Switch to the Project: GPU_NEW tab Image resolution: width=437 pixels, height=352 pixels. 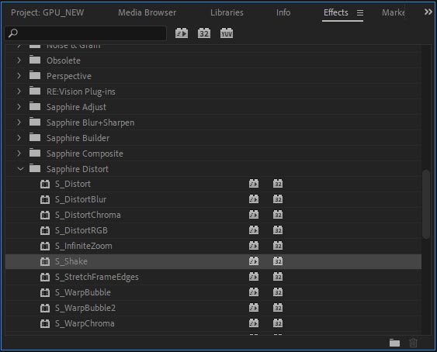pyautogui.click(x=47, y=12)
